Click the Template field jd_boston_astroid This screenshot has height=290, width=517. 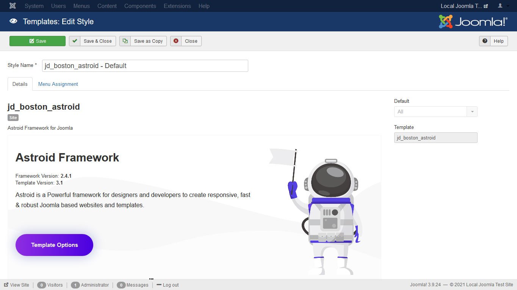(x=436, y=138)
